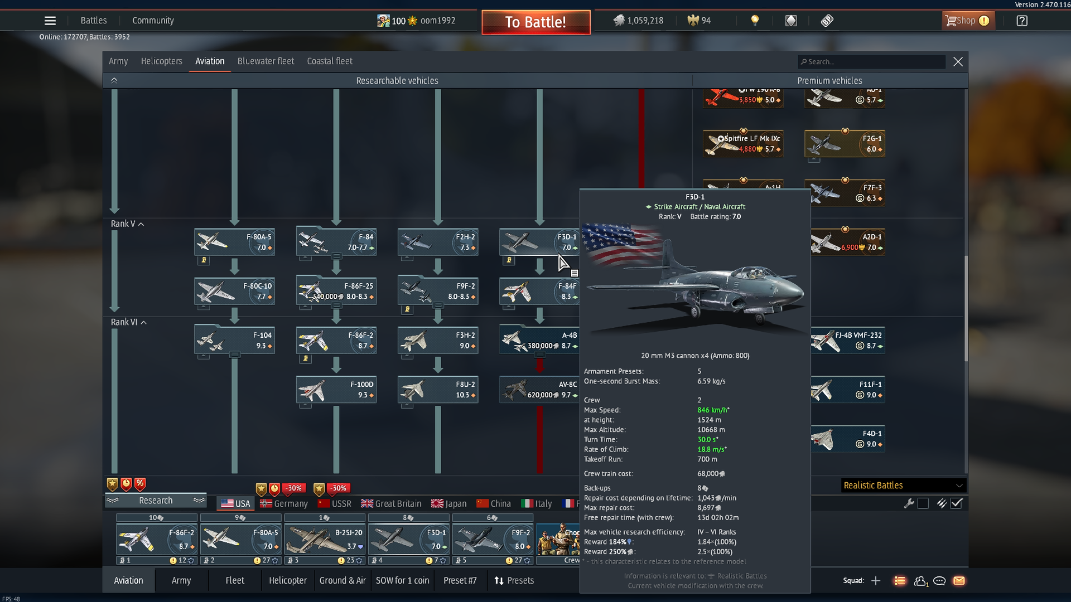The image size is (1071, 602).
Task: Select the F7F-3 premium vehicle
Action: 845,193
